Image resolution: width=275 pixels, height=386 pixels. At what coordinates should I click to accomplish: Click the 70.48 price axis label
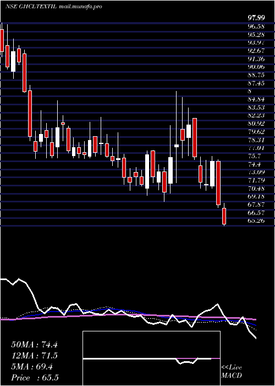(x=256, y=189)
